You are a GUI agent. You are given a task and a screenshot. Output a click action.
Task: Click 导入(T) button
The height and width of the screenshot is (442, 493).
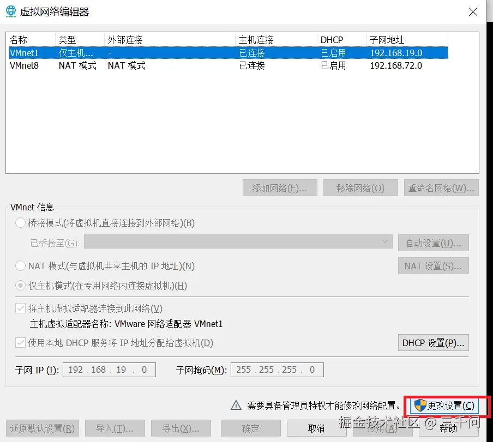coord(115,428)
